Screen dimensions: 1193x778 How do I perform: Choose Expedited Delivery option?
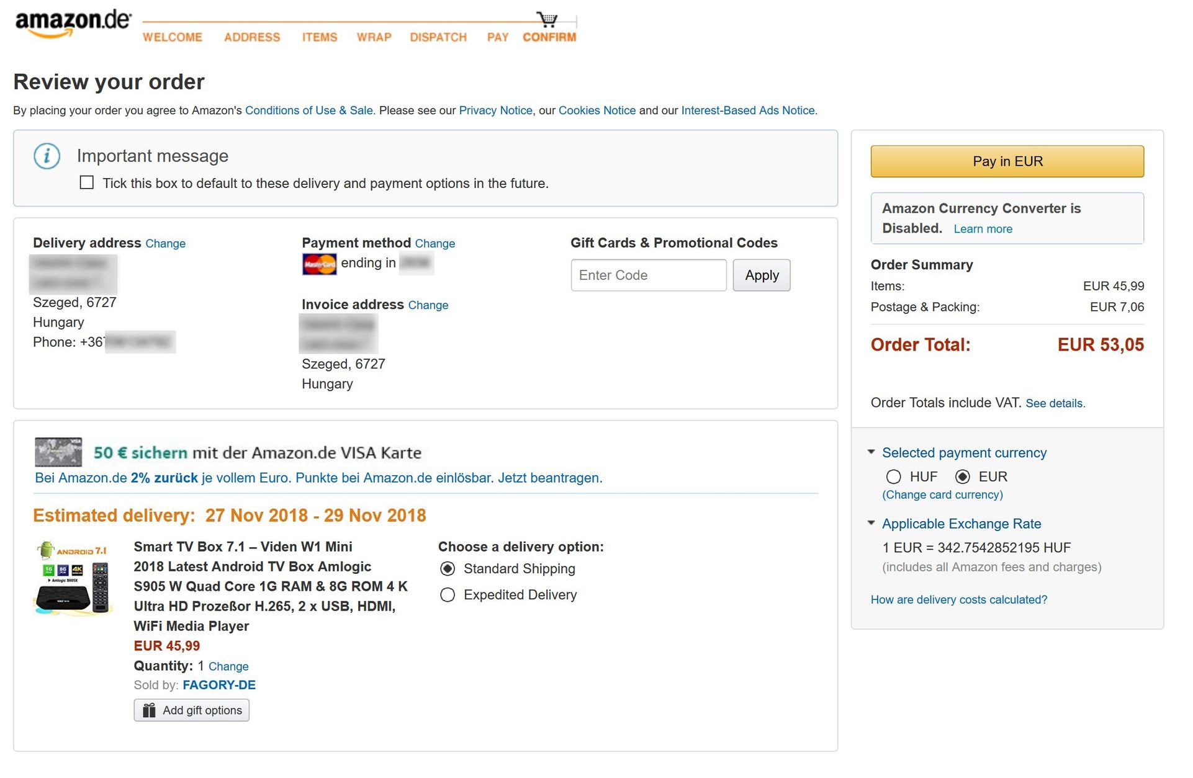[448, 596]
